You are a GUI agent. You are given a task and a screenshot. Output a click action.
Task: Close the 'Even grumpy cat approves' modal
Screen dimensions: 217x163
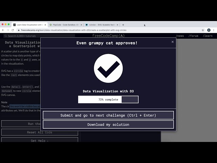pos(172,42)
